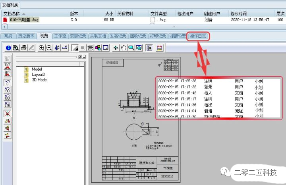Sort by the 文件类型 column header
Viewport: 286px width, 185px height.
(x=162, y=13)
